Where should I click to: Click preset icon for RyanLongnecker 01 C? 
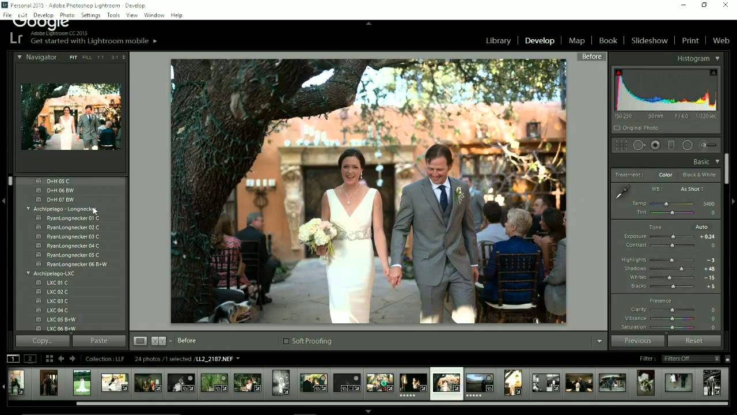(x=39, y=218)
